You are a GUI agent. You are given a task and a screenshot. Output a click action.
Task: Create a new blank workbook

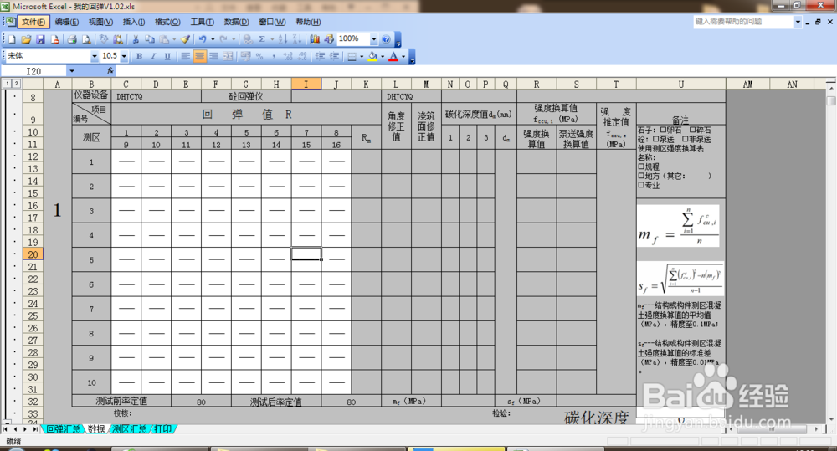[x=12, y=39]
